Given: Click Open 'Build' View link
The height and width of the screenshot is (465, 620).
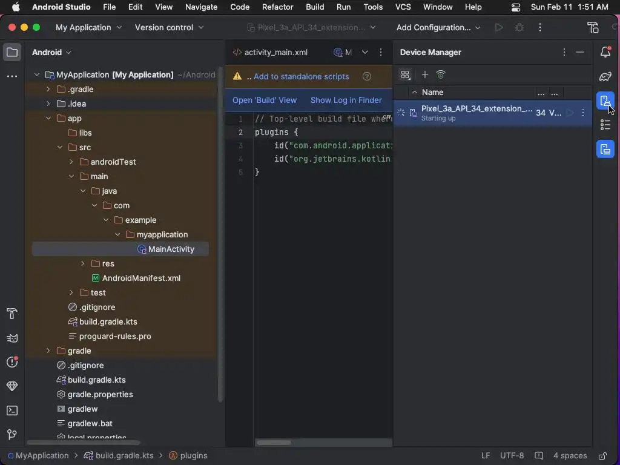Looking at the screenshot, I should 265,100.
